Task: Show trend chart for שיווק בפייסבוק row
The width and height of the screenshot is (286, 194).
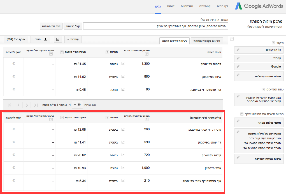Action: tap(123, 76)
